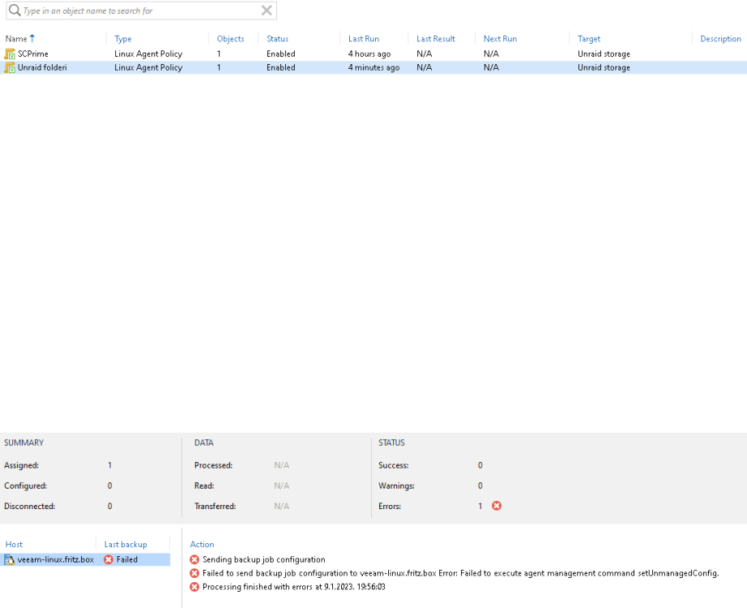The width and height of the screenshot is (747, 608).
Task: Click the Action column header
Action: point(202,544)
